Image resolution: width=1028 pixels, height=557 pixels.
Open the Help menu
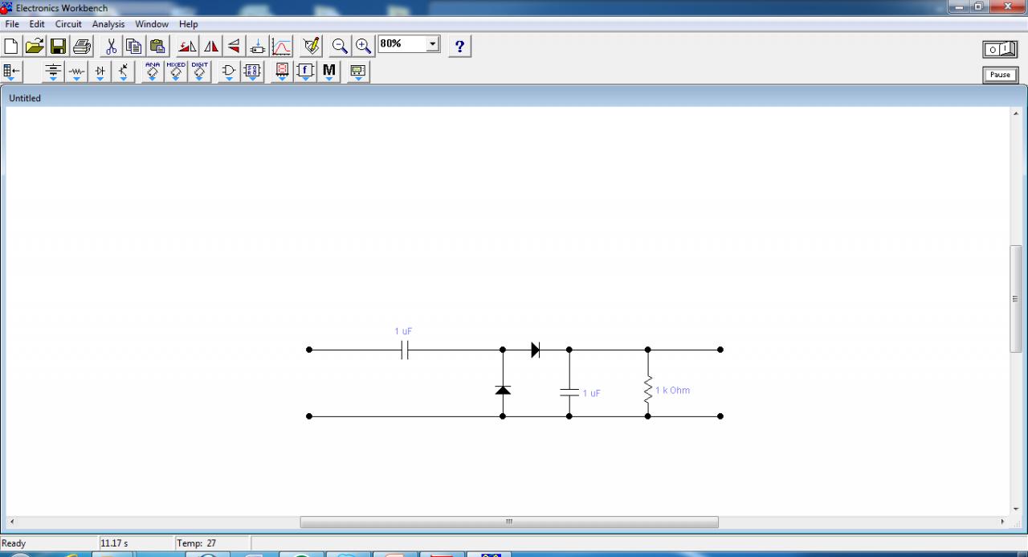tap(188, 24)
